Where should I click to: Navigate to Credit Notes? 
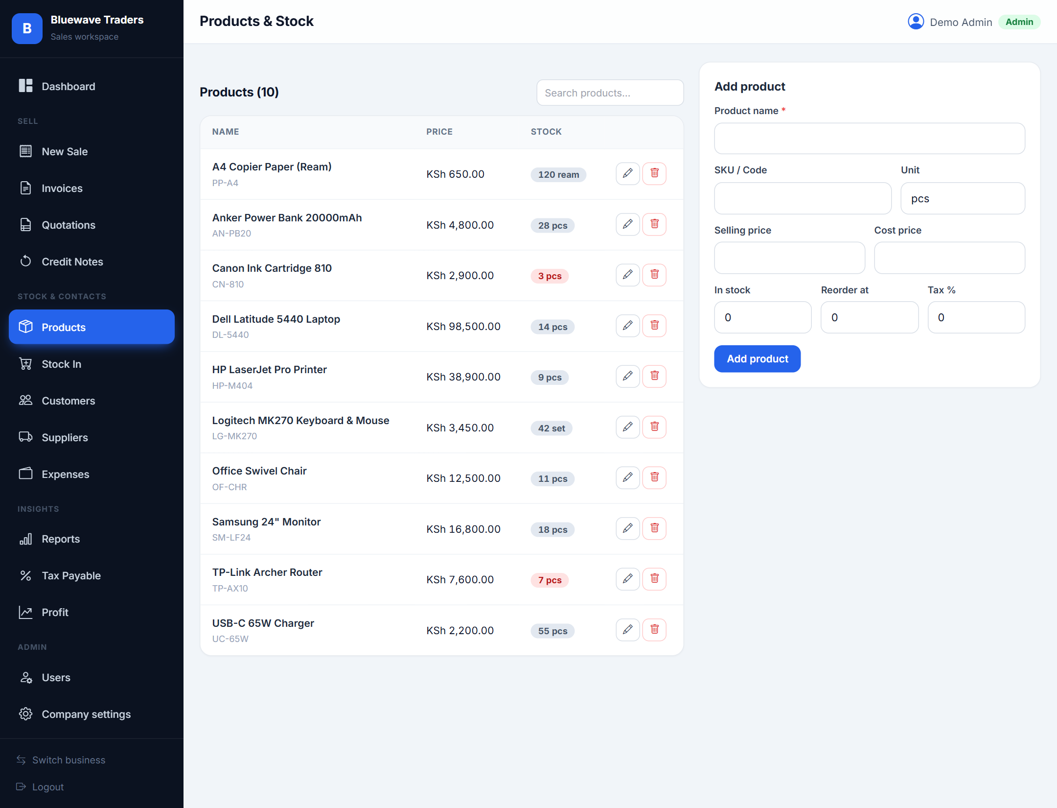[x=92, y=261]
